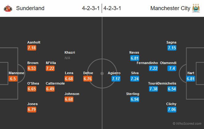Click Touré's 7.38 rating badge
The height and width of the screenshot is (129, 204).
coord(154,89)
